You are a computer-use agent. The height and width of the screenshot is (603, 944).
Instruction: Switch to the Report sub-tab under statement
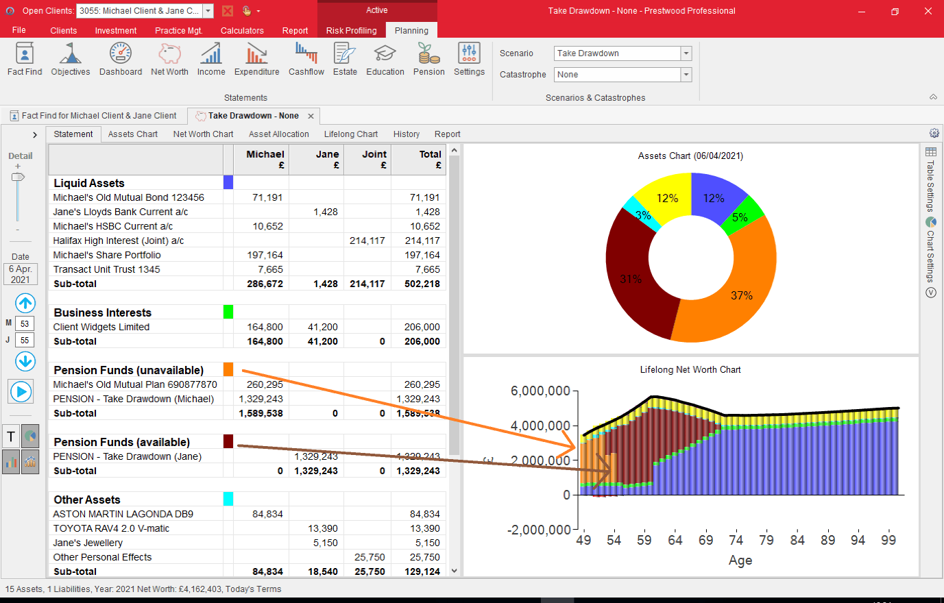click(x=448, y=134)
